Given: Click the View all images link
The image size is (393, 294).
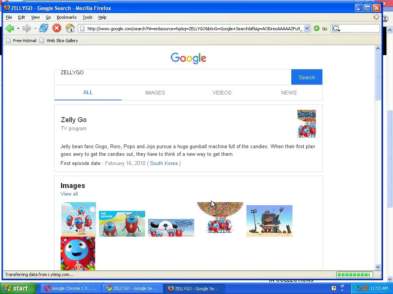Looking at the screenshot, I should [69, 194].
